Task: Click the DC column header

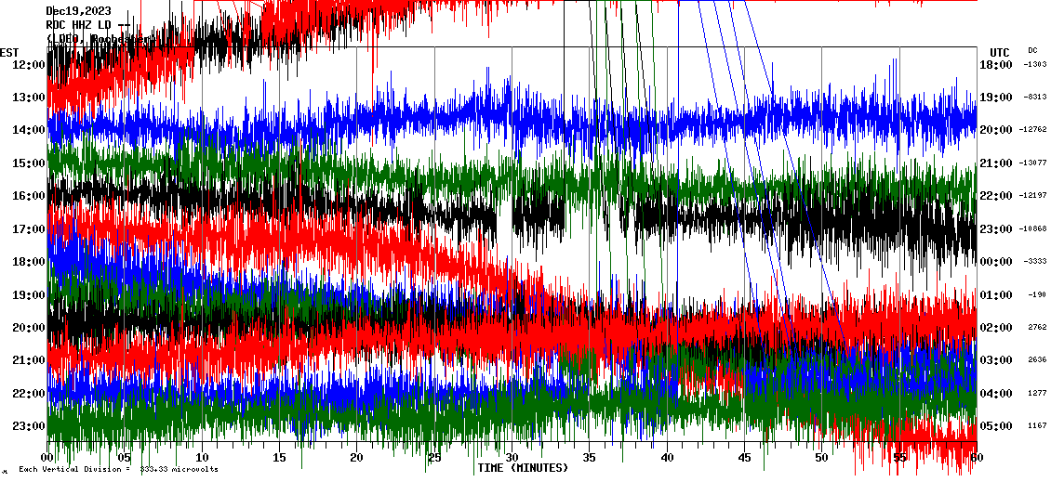Action: pyautogui.click(x=1032, y=50)
